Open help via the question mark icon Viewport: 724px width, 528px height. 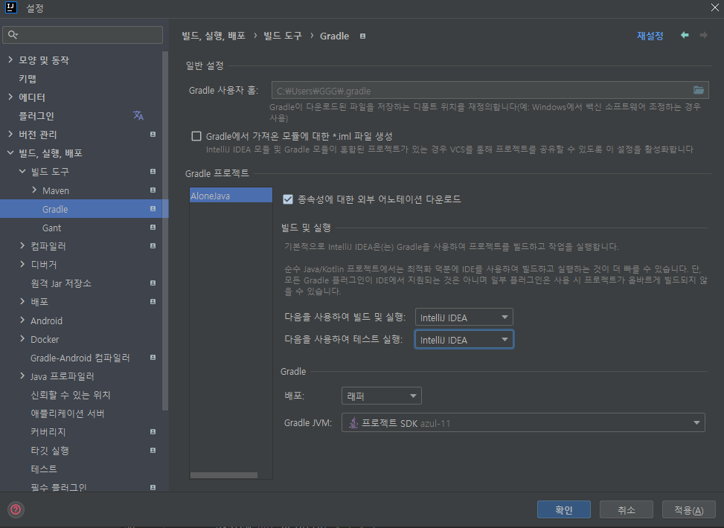pos(16,509)
